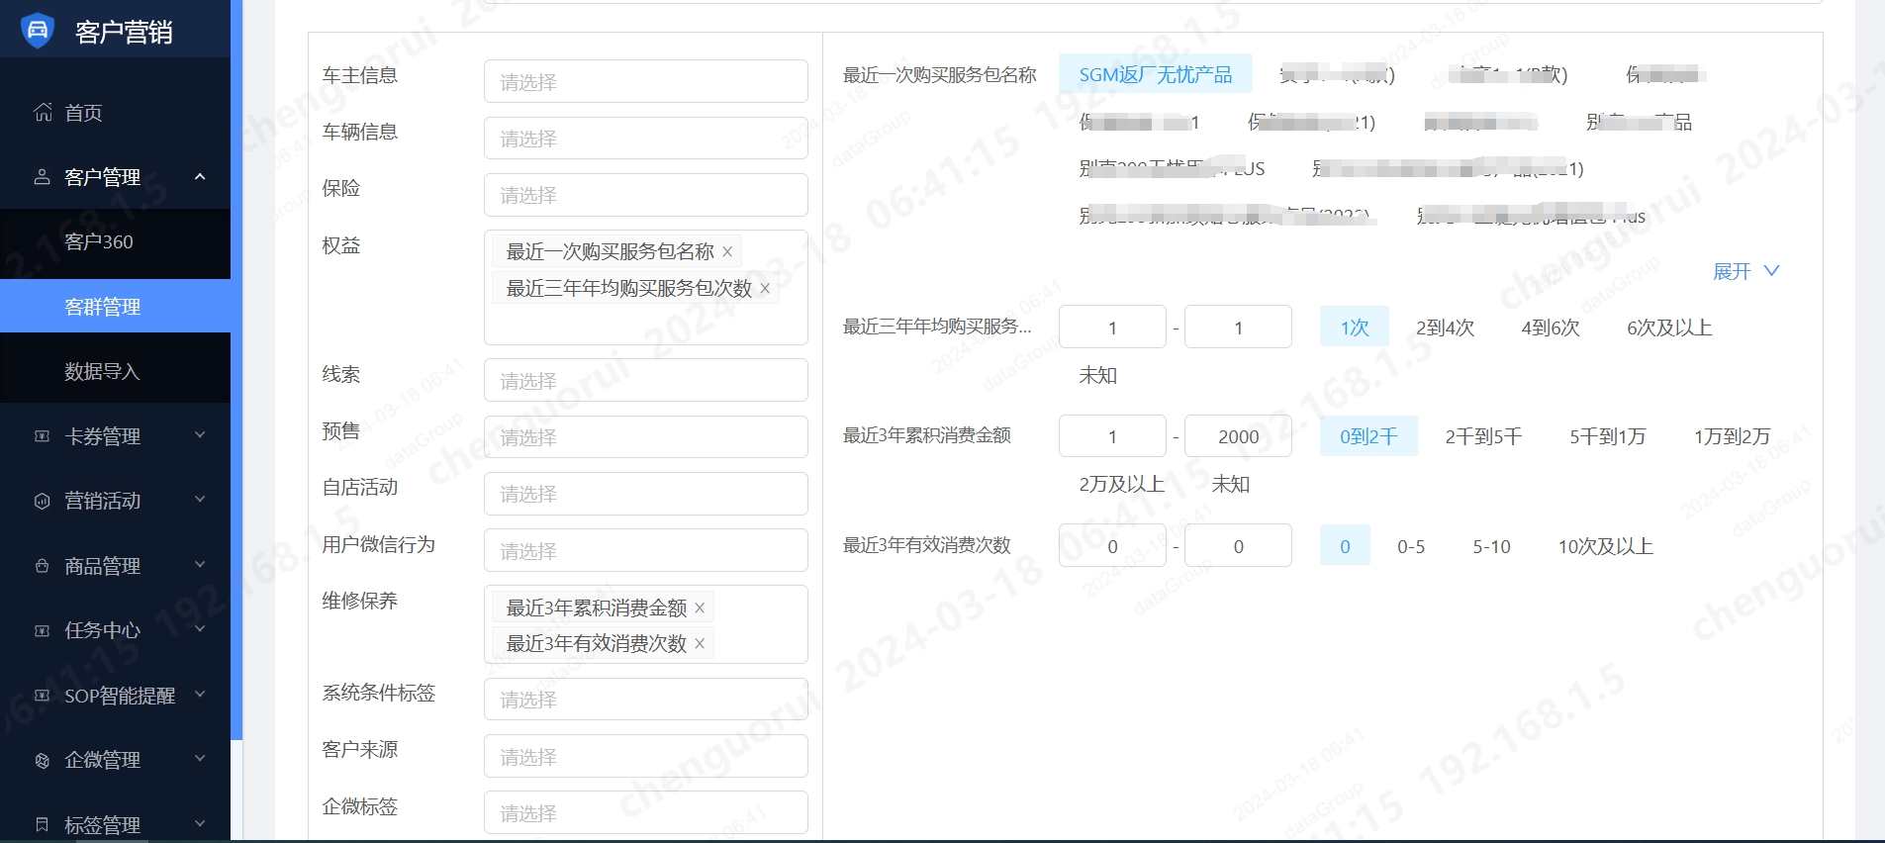1885x843 pixels.
Task: Remove the 最近3年有效消费次数 tag
Action: click(x=700, y=643)
